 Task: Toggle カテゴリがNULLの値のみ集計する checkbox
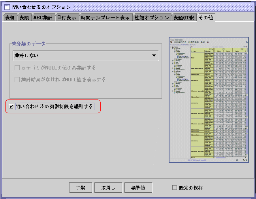[17, 68]
